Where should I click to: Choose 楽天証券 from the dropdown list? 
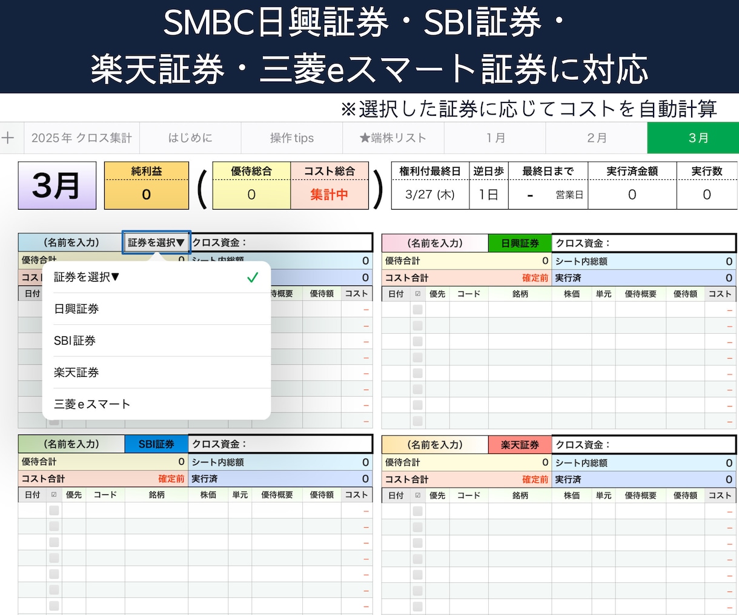coord(156,372)
